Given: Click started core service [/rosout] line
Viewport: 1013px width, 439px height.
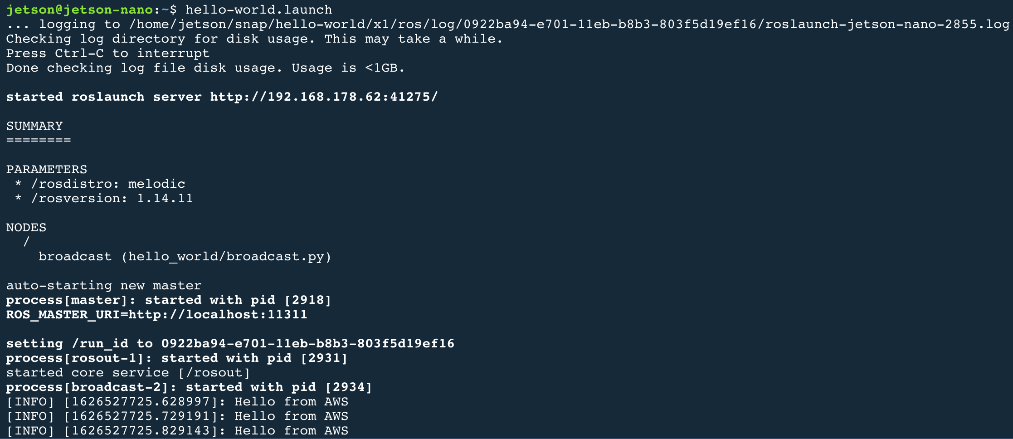Looking at the screenshot, I should point(128,372).
